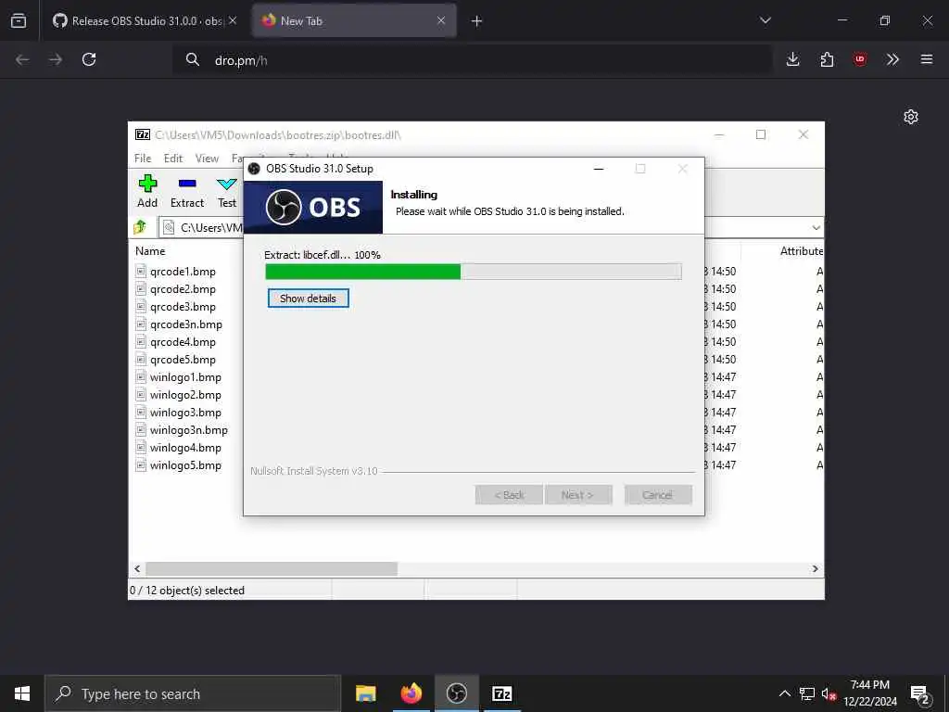Screen dimensions: 949x712
Task: Open Edit menu in 7-Zip
Action: tap(173, 159)
